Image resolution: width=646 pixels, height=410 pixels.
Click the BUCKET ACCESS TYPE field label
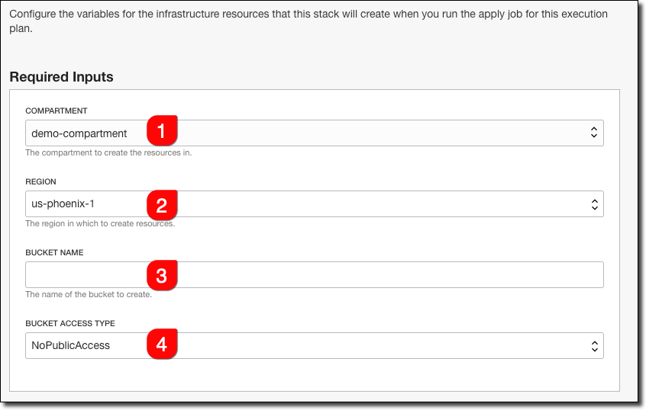pyautogui.click(x=70, y=323)
